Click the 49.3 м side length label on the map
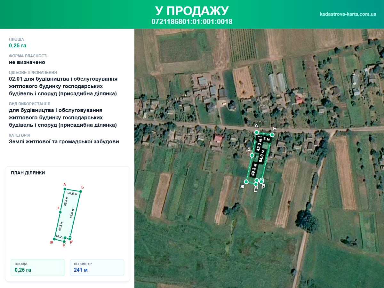This screenshot has width=384, height=288. point(254,170)
